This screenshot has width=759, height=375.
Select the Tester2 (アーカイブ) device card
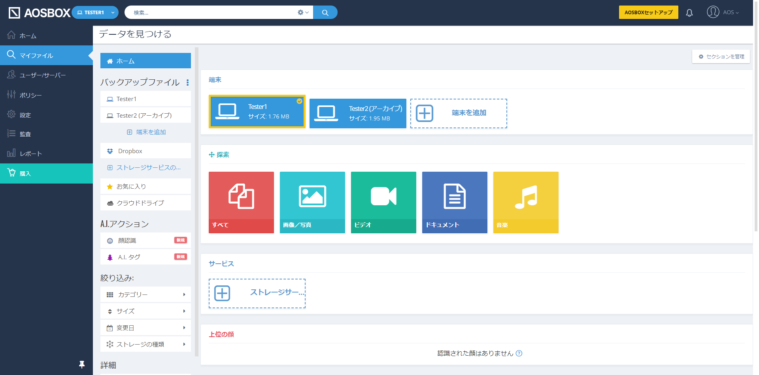358,113
